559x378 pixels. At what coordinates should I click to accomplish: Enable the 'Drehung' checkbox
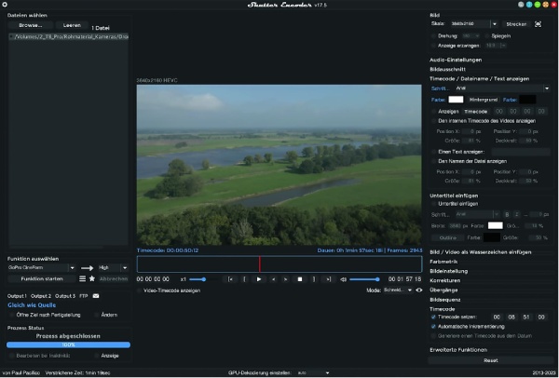coord(433,36)
